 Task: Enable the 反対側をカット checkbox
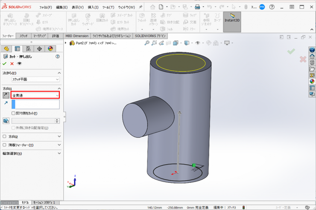(13, 114)
